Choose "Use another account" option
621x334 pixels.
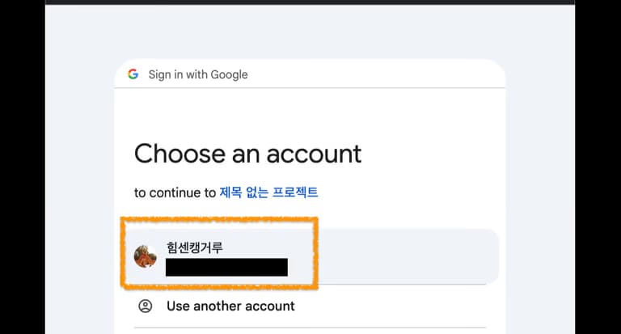tap(230, 306)
